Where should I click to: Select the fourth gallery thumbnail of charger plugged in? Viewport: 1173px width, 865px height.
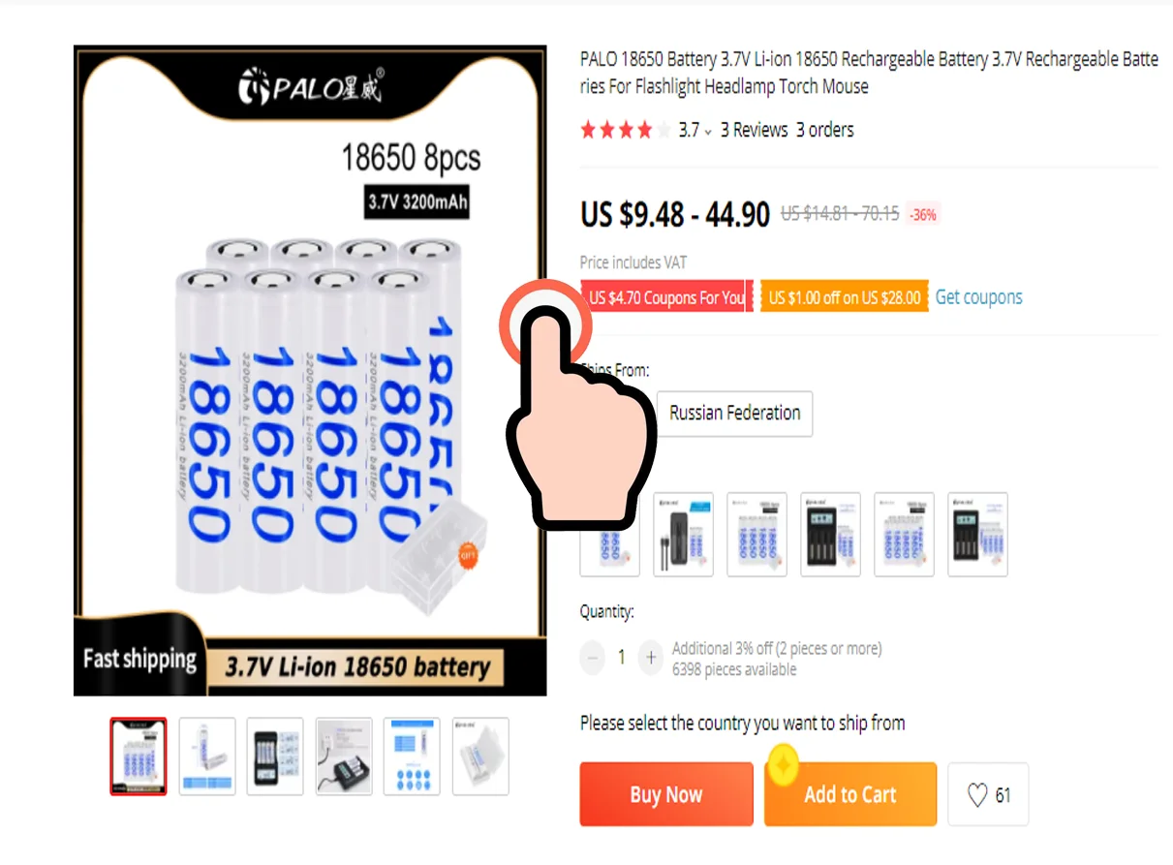[x=344, y=757]
